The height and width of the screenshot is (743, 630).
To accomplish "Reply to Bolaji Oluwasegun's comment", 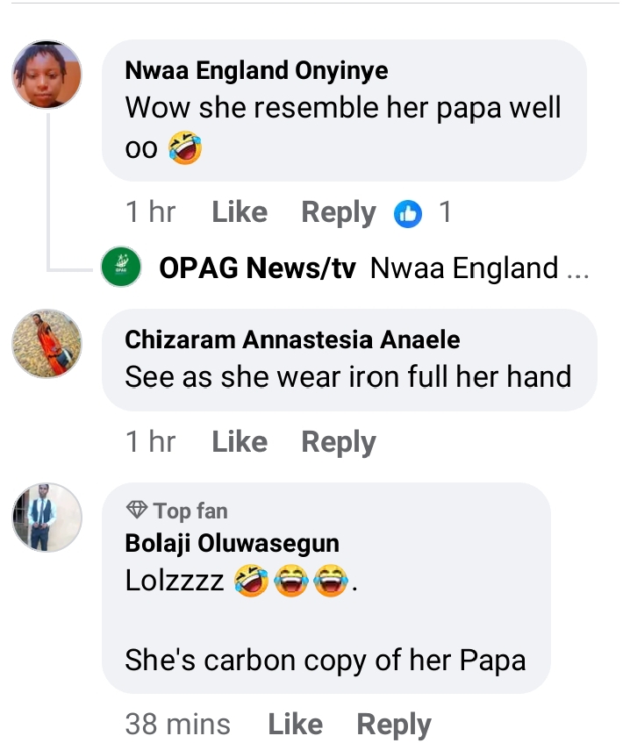I will click(394, 725).
